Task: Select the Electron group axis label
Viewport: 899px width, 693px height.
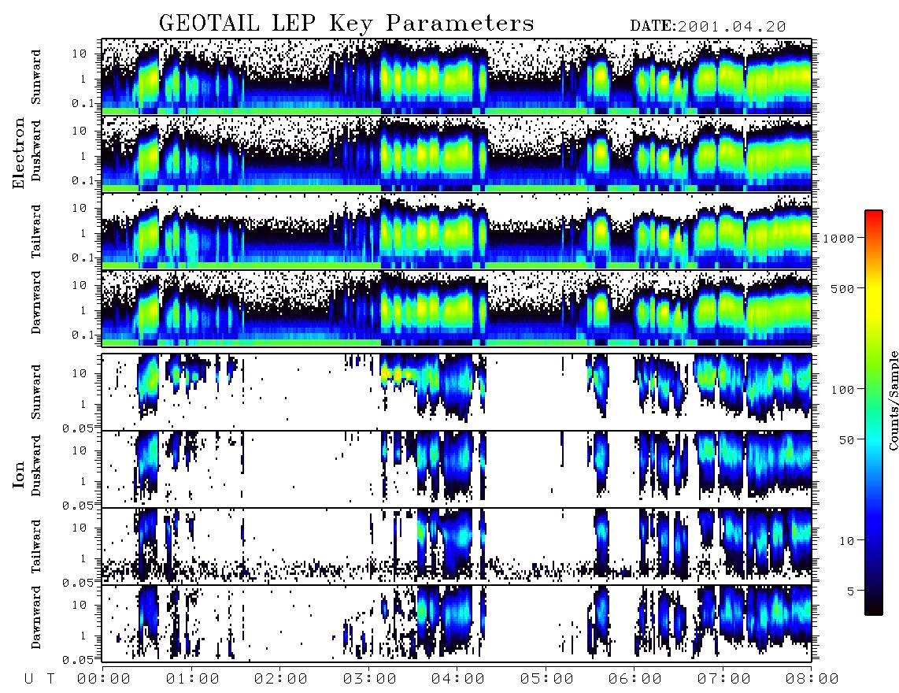Action: click(18, 154)
